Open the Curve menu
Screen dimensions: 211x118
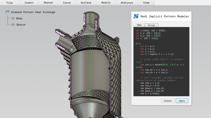pyautogui.click(x=67, y=3)
